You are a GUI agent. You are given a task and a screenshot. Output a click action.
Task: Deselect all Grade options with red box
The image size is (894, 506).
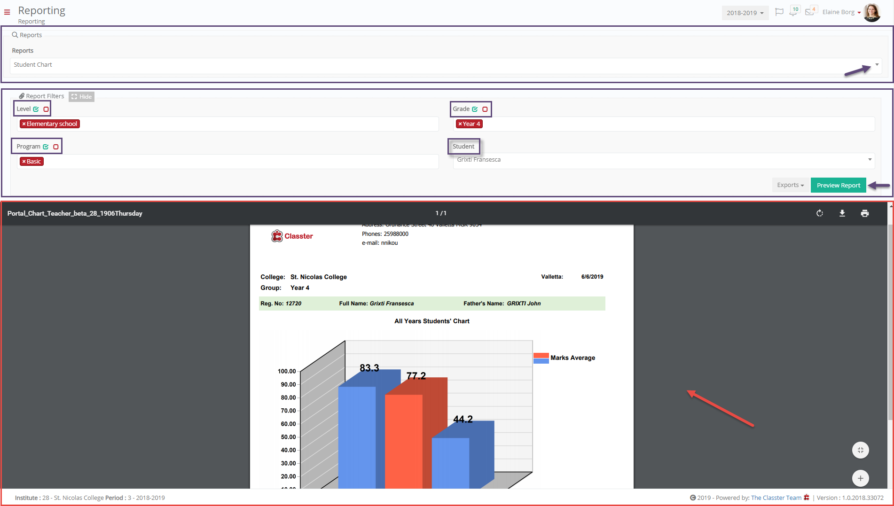click(x=485, y=109)
